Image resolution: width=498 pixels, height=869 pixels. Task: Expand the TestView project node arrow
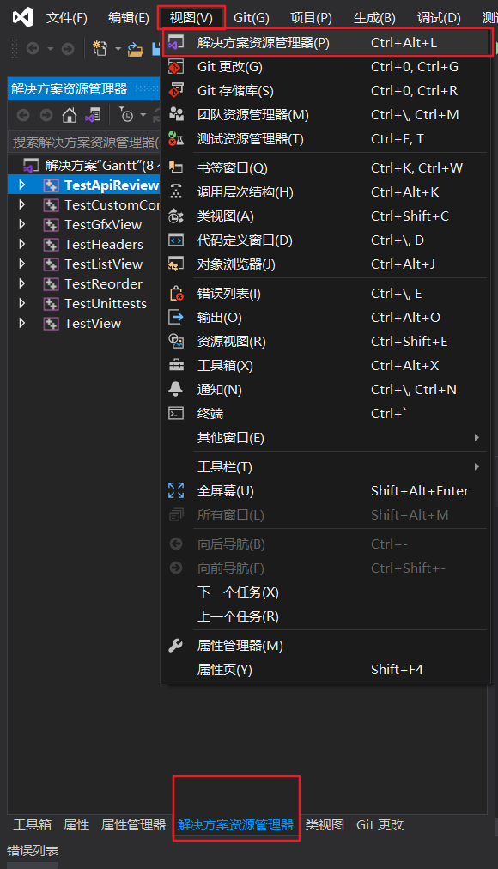coord(22,323)
